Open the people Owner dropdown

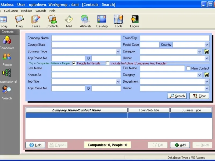[207, 88]
